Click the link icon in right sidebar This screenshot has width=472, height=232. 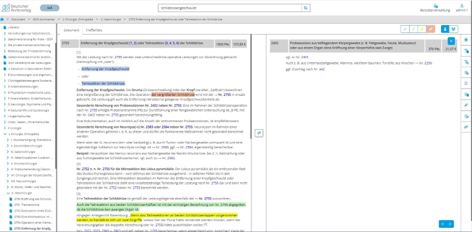(x=466, y=127)
